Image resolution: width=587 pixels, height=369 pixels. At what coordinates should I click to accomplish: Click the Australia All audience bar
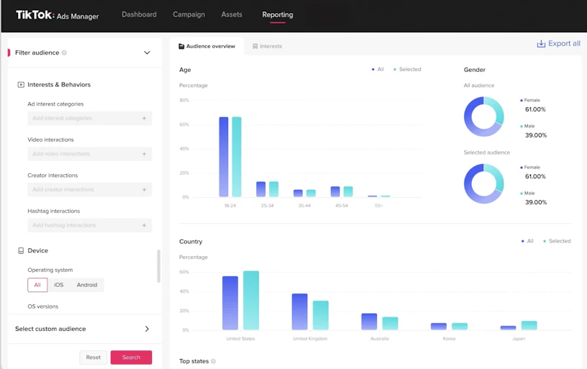(x=369, y=322)
